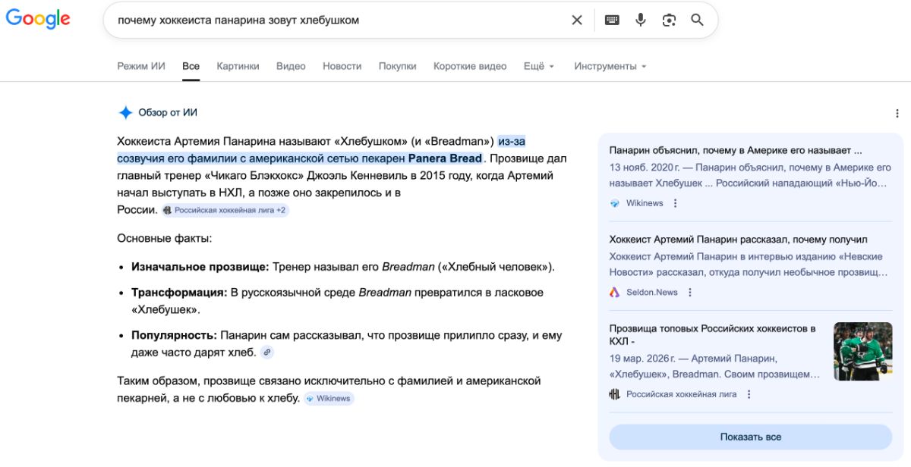
Task: Click the magnifying glass search button
Action: [698, 20]
